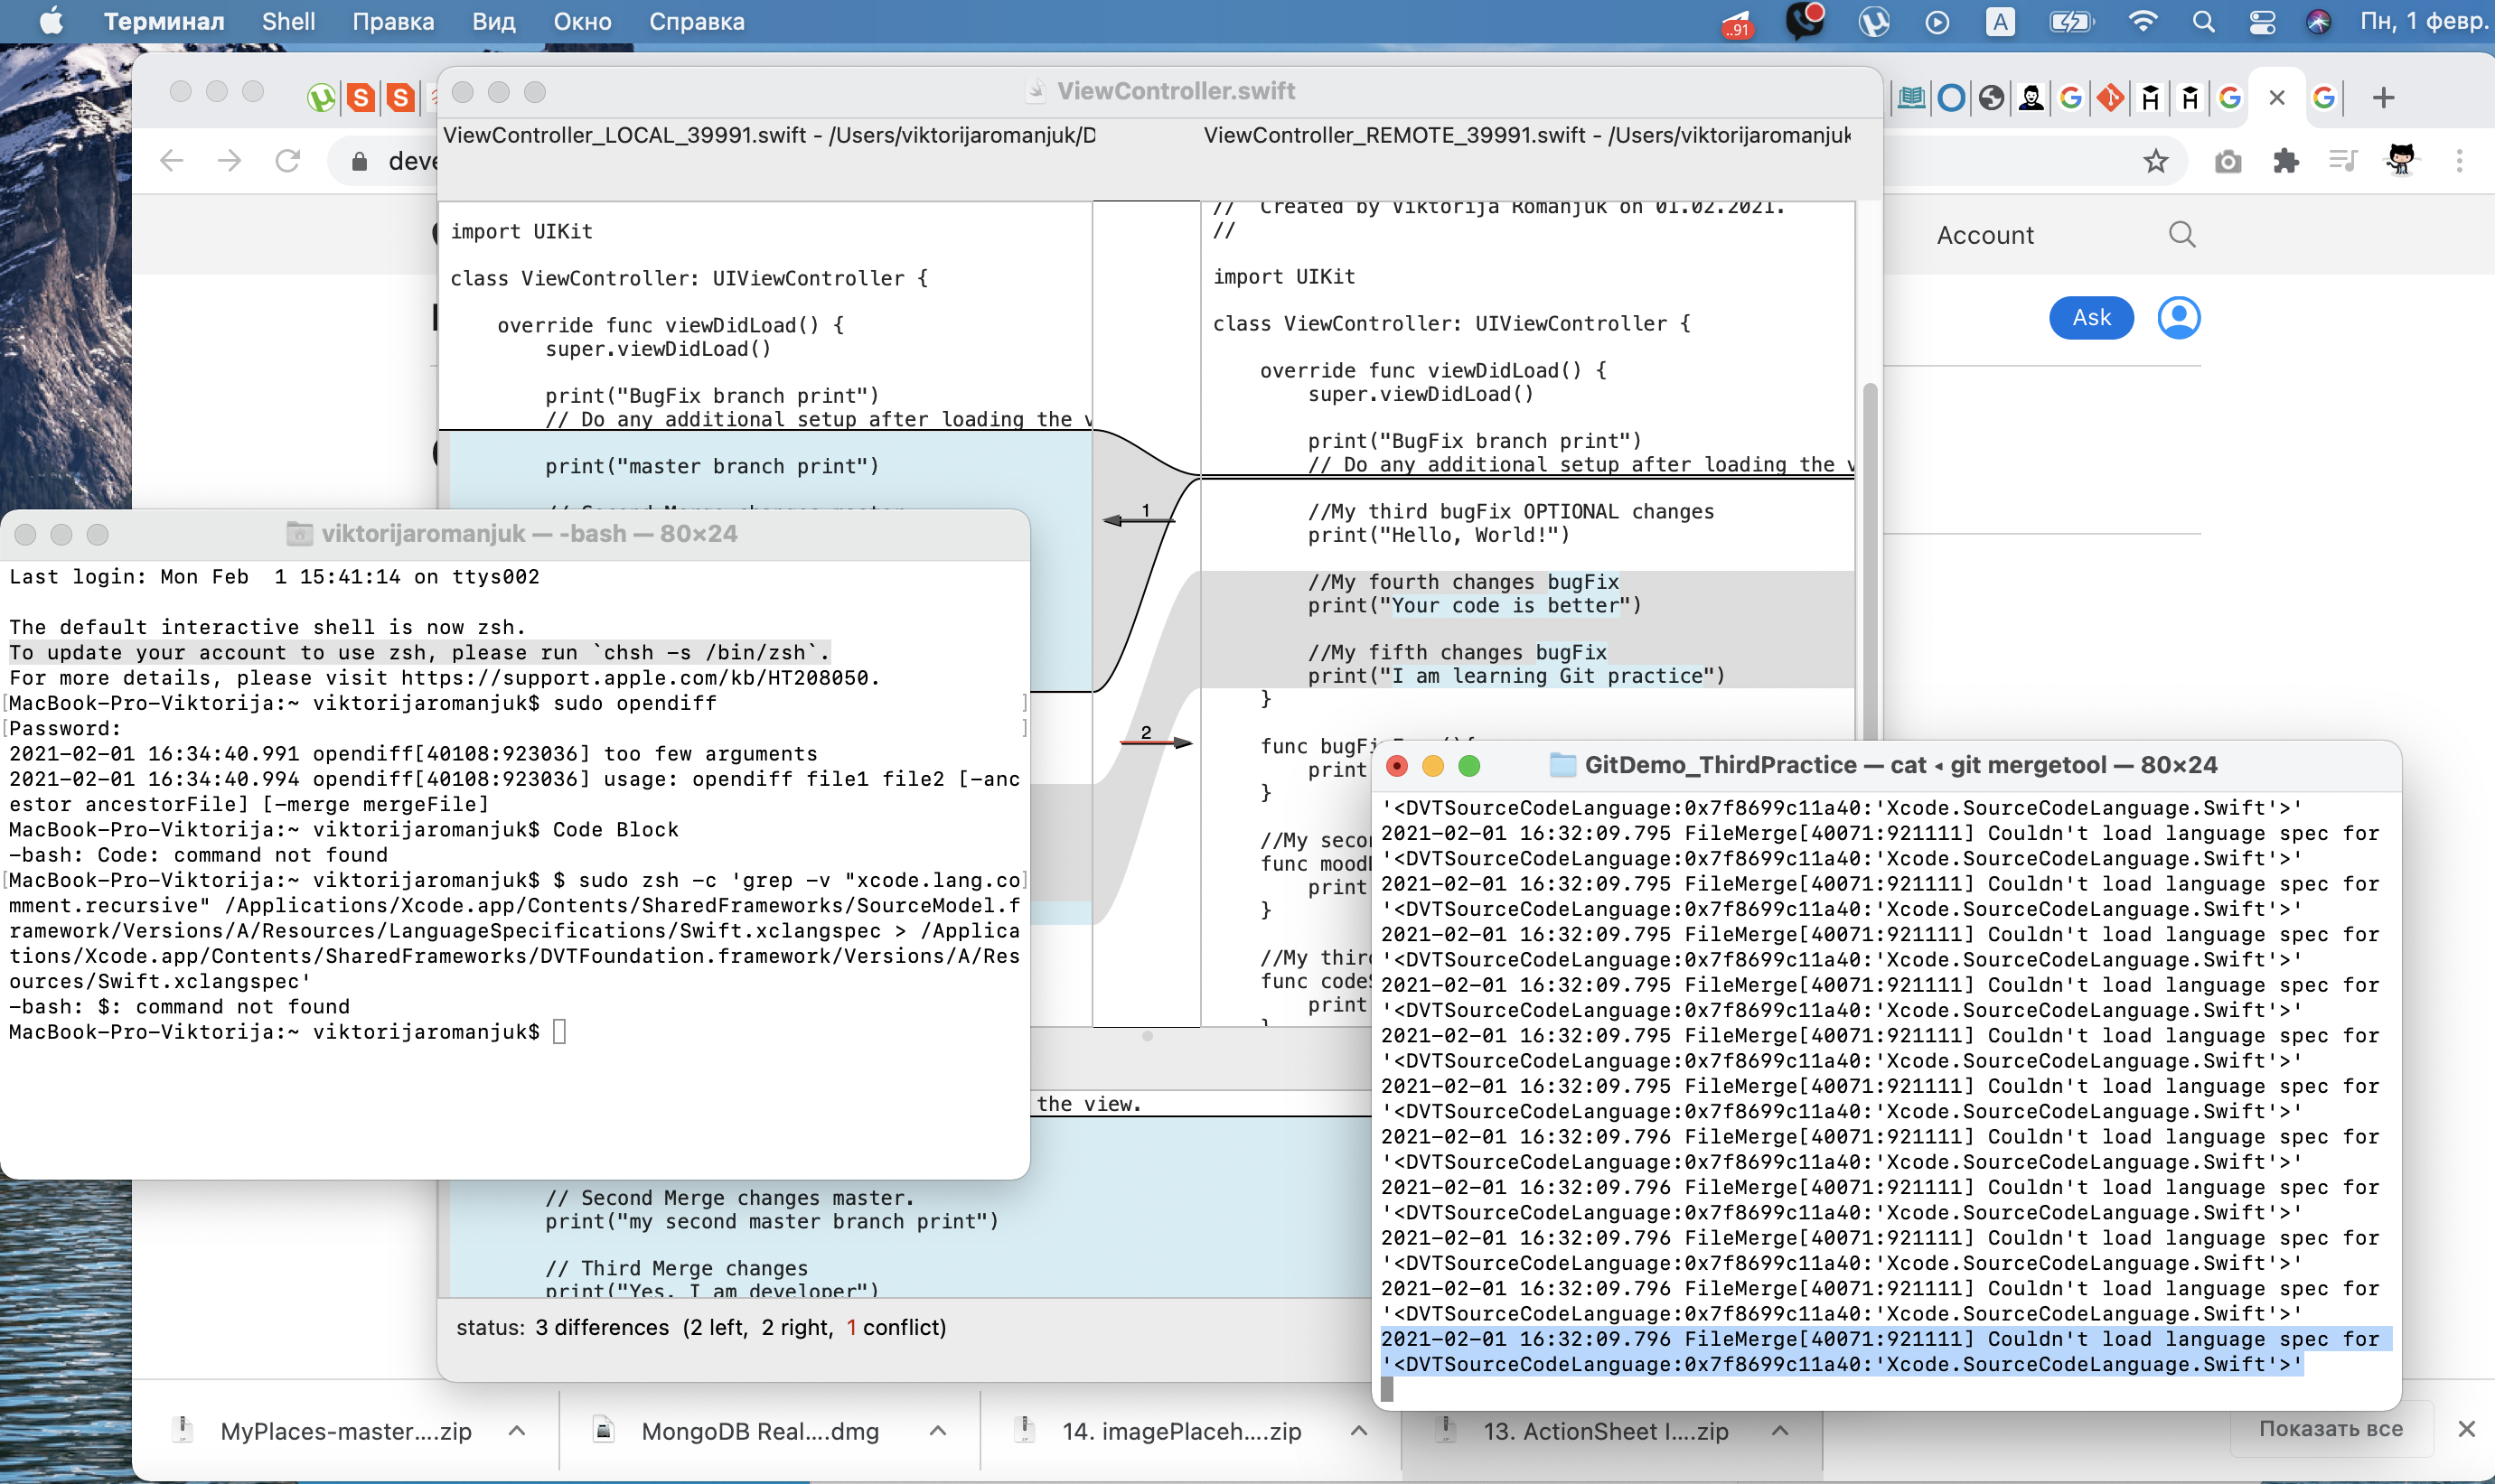Open the Apple menu
Viewport: 2495px width, 1484px height.
[x=51, y=21]
